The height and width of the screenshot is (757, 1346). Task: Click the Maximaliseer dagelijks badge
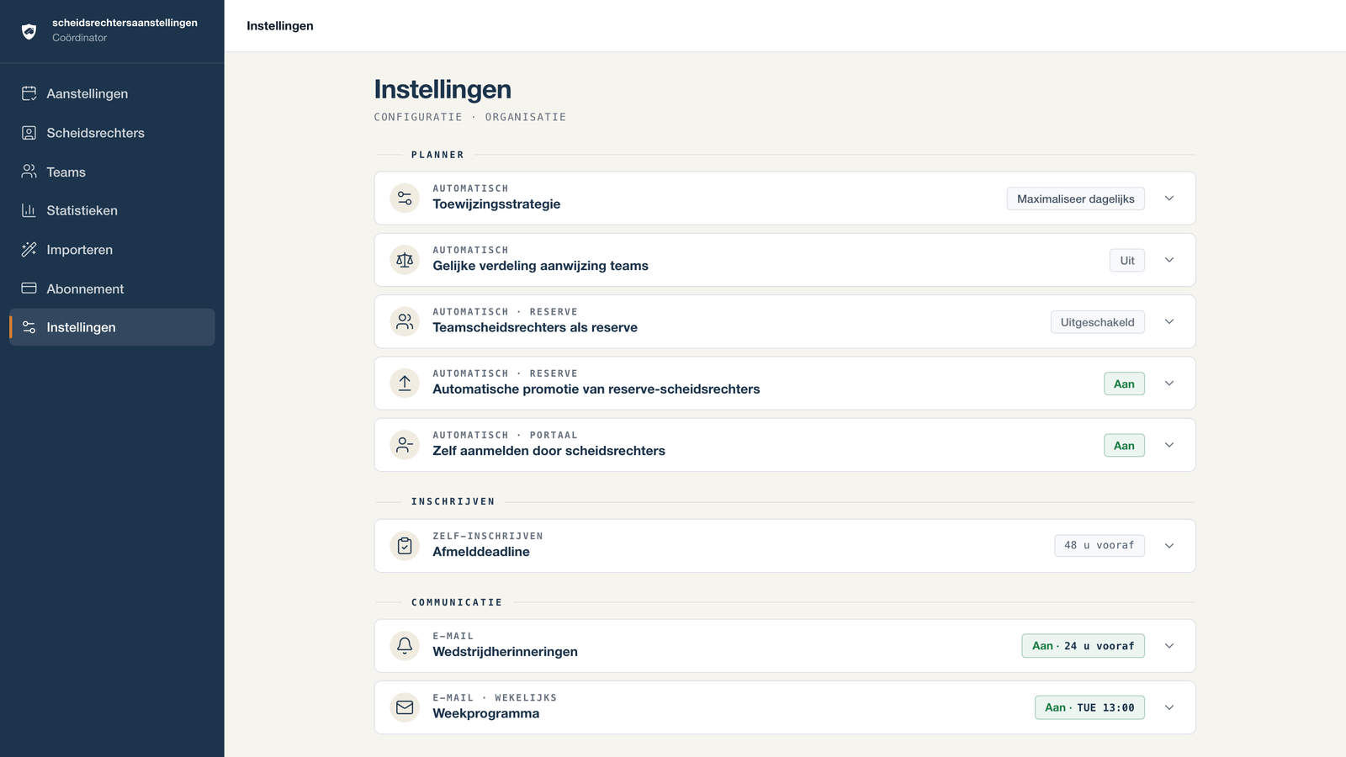point(1075,199)
